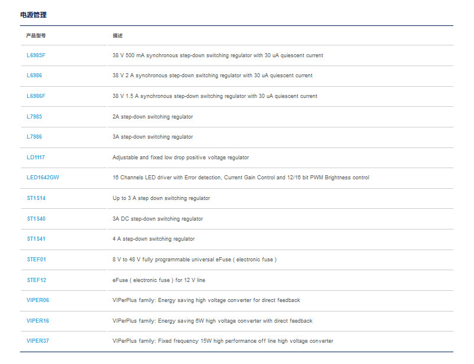Open the L7985 product link
The image size is (474, 364).
click(34, 116)
